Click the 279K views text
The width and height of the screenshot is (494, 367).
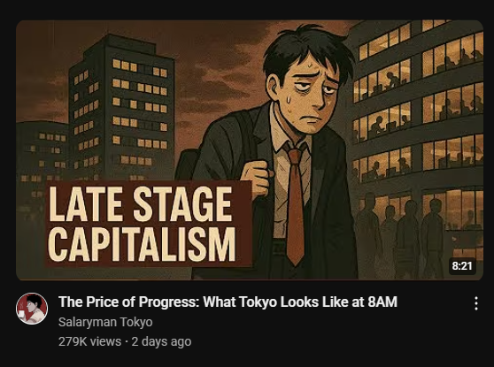pos(89,341)
